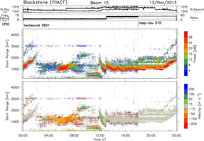Click the green velocity patch near 2200 km at 09:30
The height and width of the screenshot is (141, 204).
point(84,107)
